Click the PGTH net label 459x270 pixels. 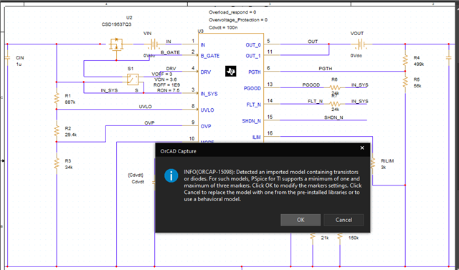pos(326,68)
